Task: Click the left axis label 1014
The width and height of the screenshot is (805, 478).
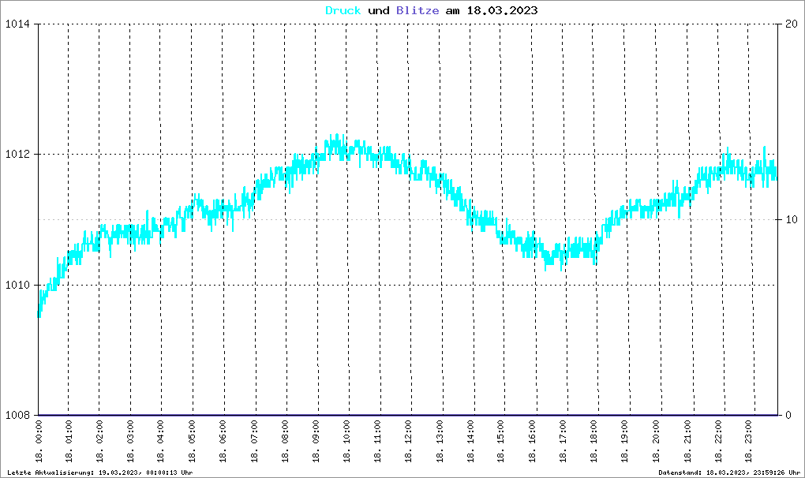Action: click(17, 24)
